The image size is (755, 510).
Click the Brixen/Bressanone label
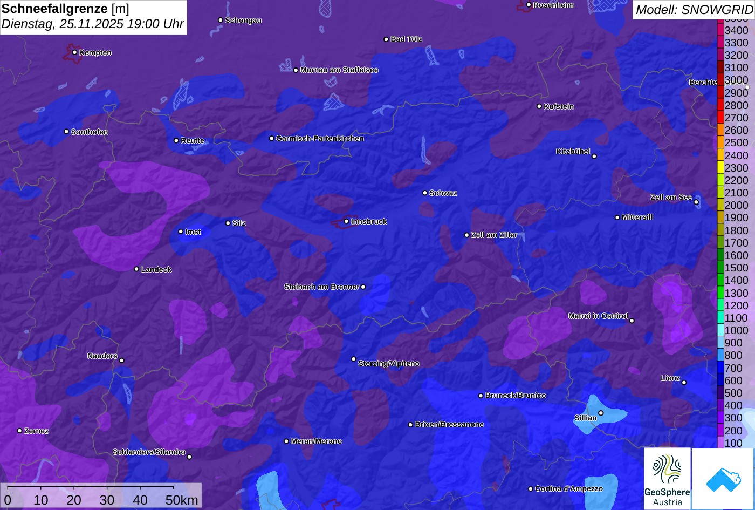coord(449,425)
